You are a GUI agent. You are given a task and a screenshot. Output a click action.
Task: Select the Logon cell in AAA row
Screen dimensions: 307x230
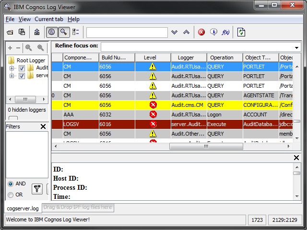click(225, 115)
